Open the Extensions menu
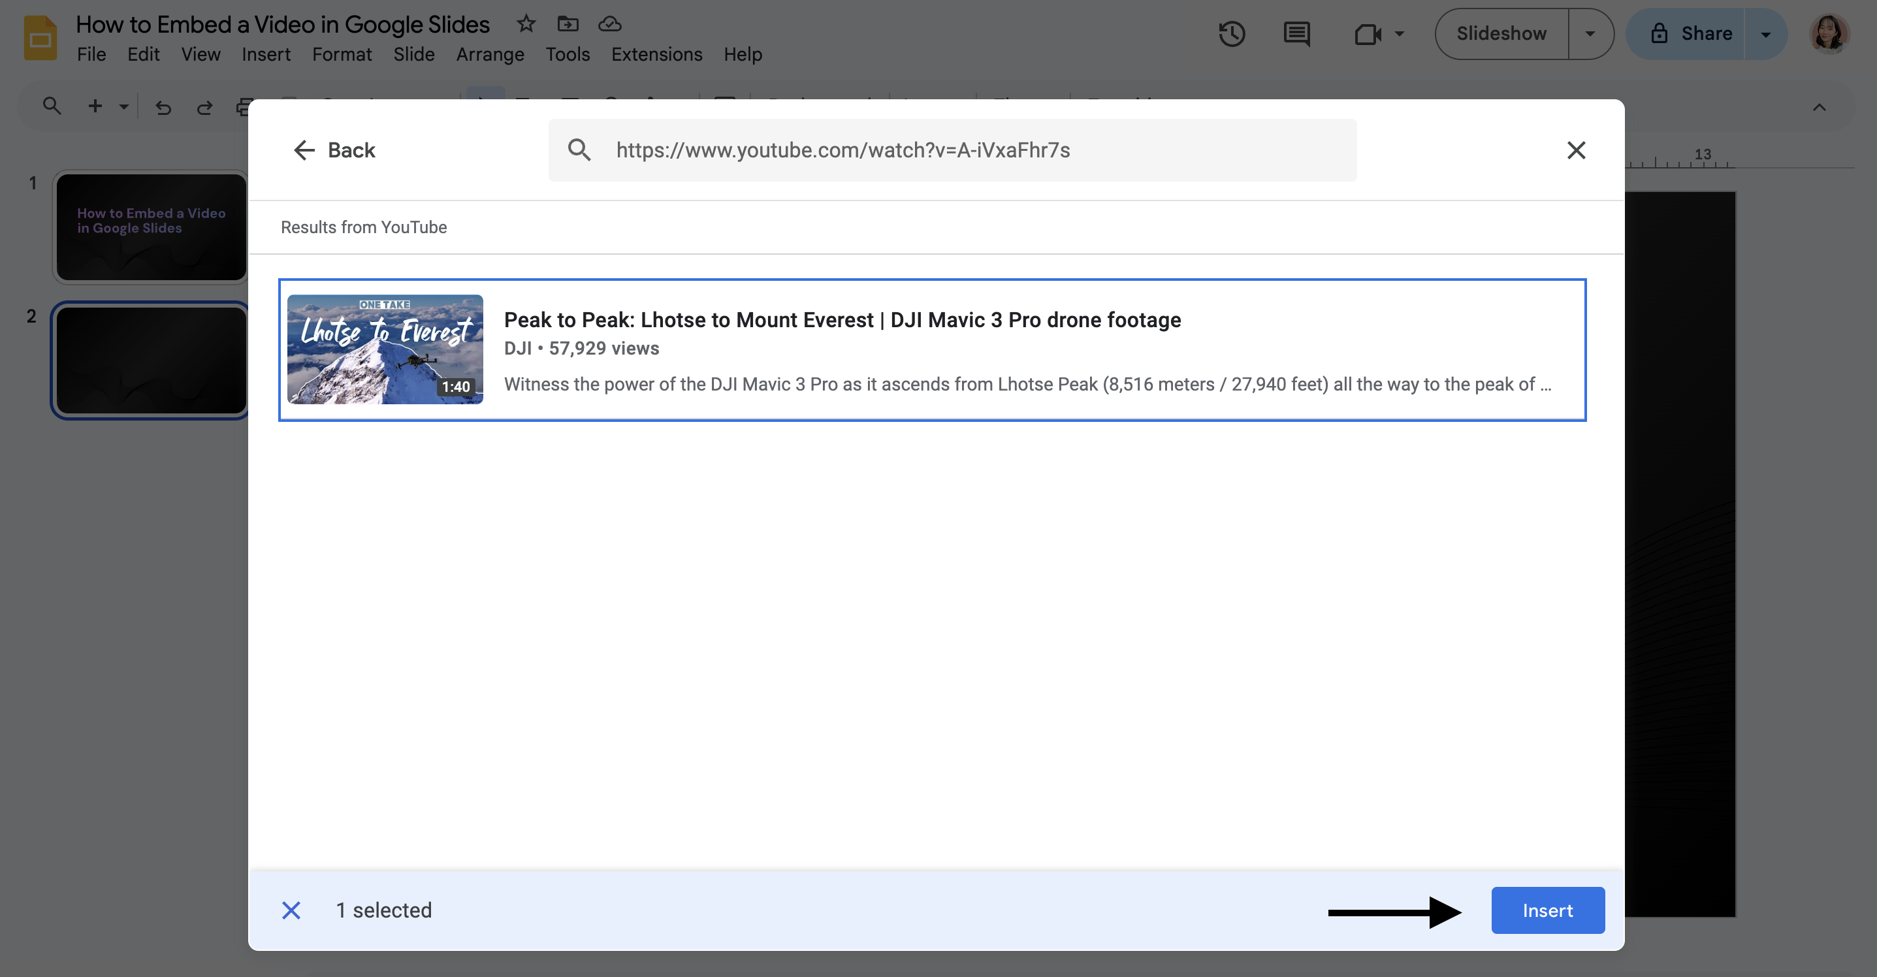Image resolution: width=1877 pixels, height=977 pixels. (x=656, y=55)
